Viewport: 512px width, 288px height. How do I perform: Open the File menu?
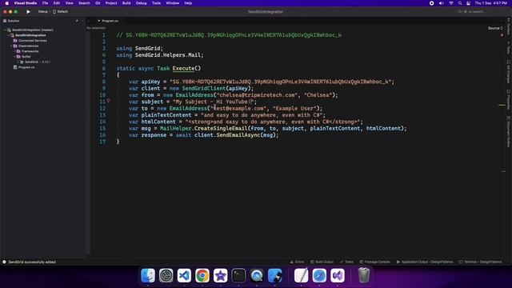point(45,3)
